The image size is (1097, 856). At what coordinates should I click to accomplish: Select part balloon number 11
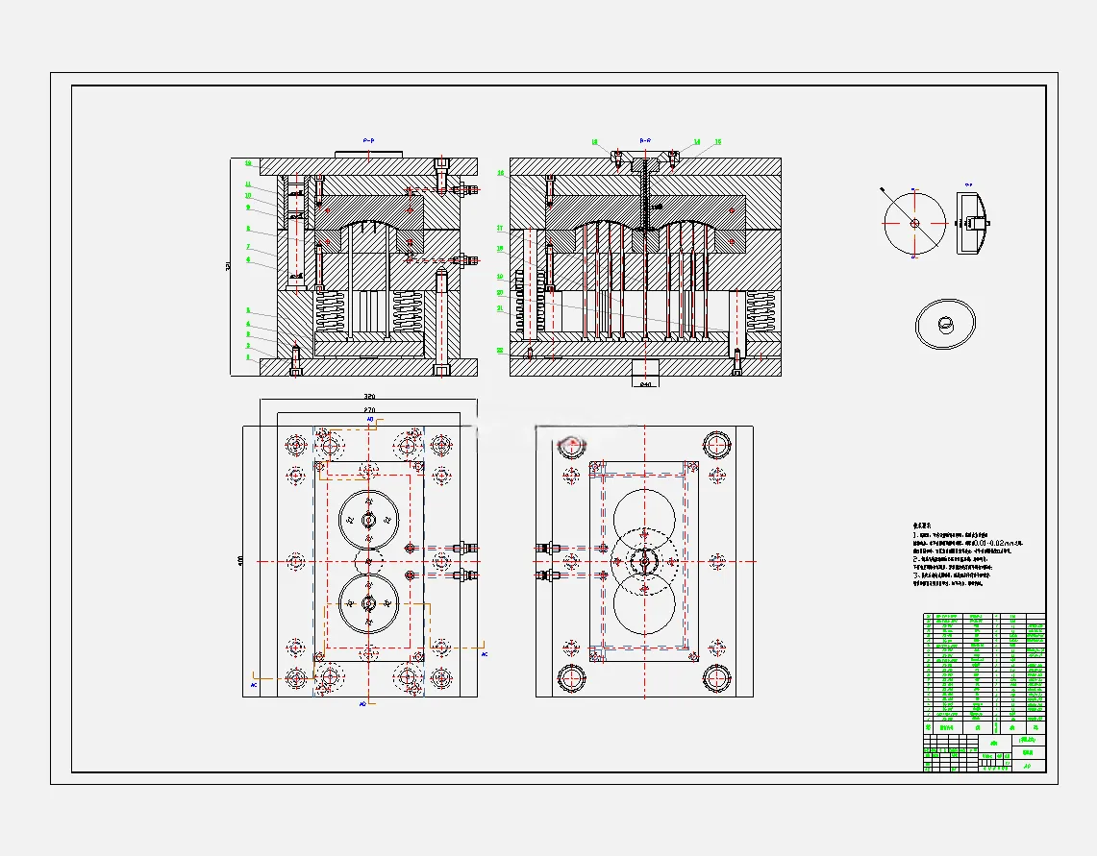[248, 184]
